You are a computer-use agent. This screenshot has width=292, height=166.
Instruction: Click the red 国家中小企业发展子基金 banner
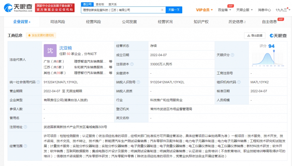(x=55, y=8)
